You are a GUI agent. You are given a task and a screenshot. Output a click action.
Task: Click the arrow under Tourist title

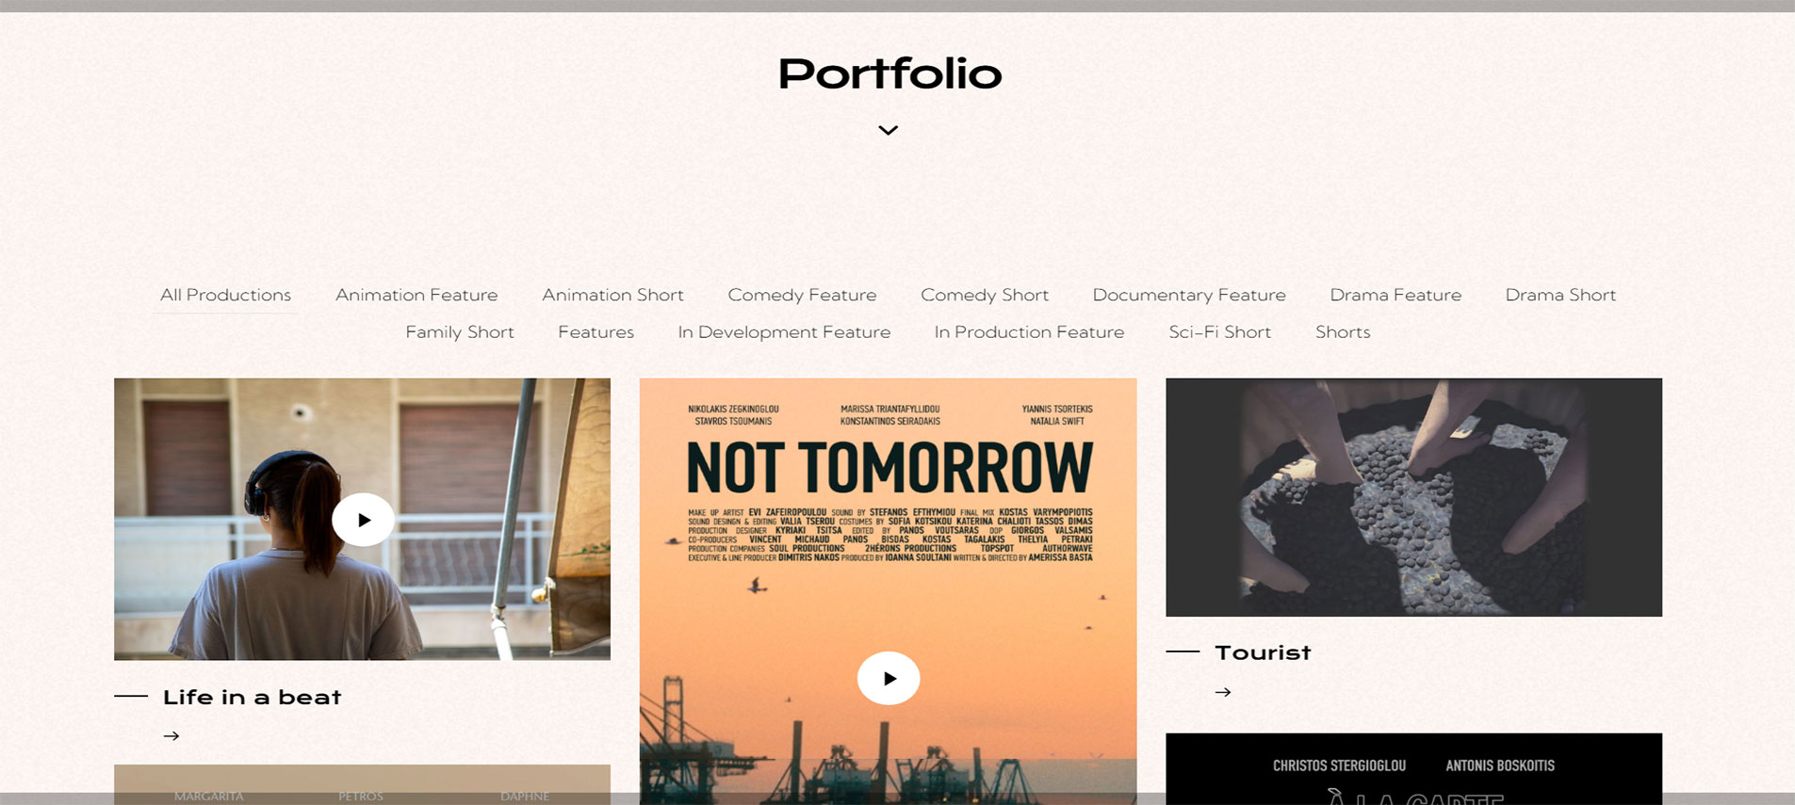click(x=1223, y=692)
